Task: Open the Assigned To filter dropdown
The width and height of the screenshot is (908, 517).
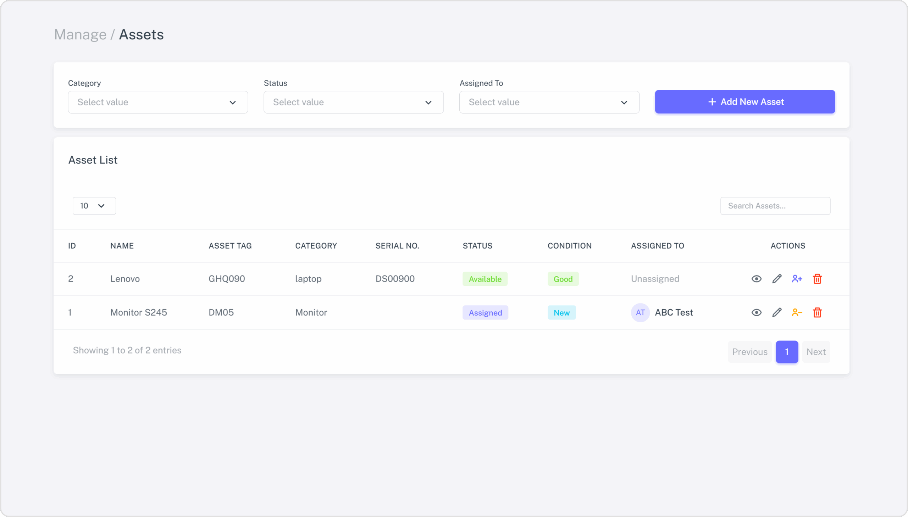Action: click(549, 102)
